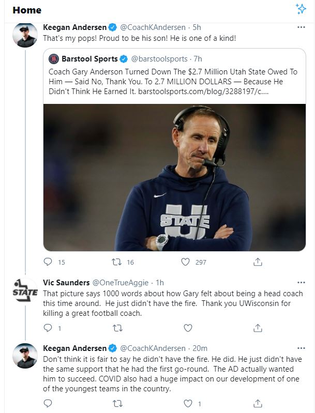Open more options on Keegan's 5h tweet
This screenshot has height=413, width=315.
pyautogui.click(x=301, y=27)
